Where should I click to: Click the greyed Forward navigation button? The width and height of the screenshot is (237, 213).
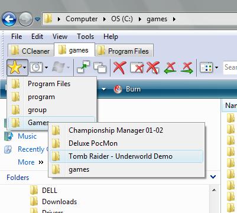click(25, 19)
